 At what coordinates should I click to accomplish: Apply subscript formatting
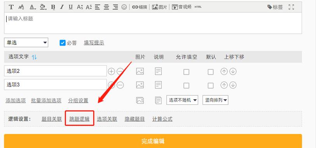tap(80, 7)
